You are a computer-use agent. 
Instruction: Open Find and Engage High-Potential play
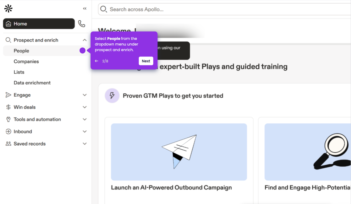[308, 187]
